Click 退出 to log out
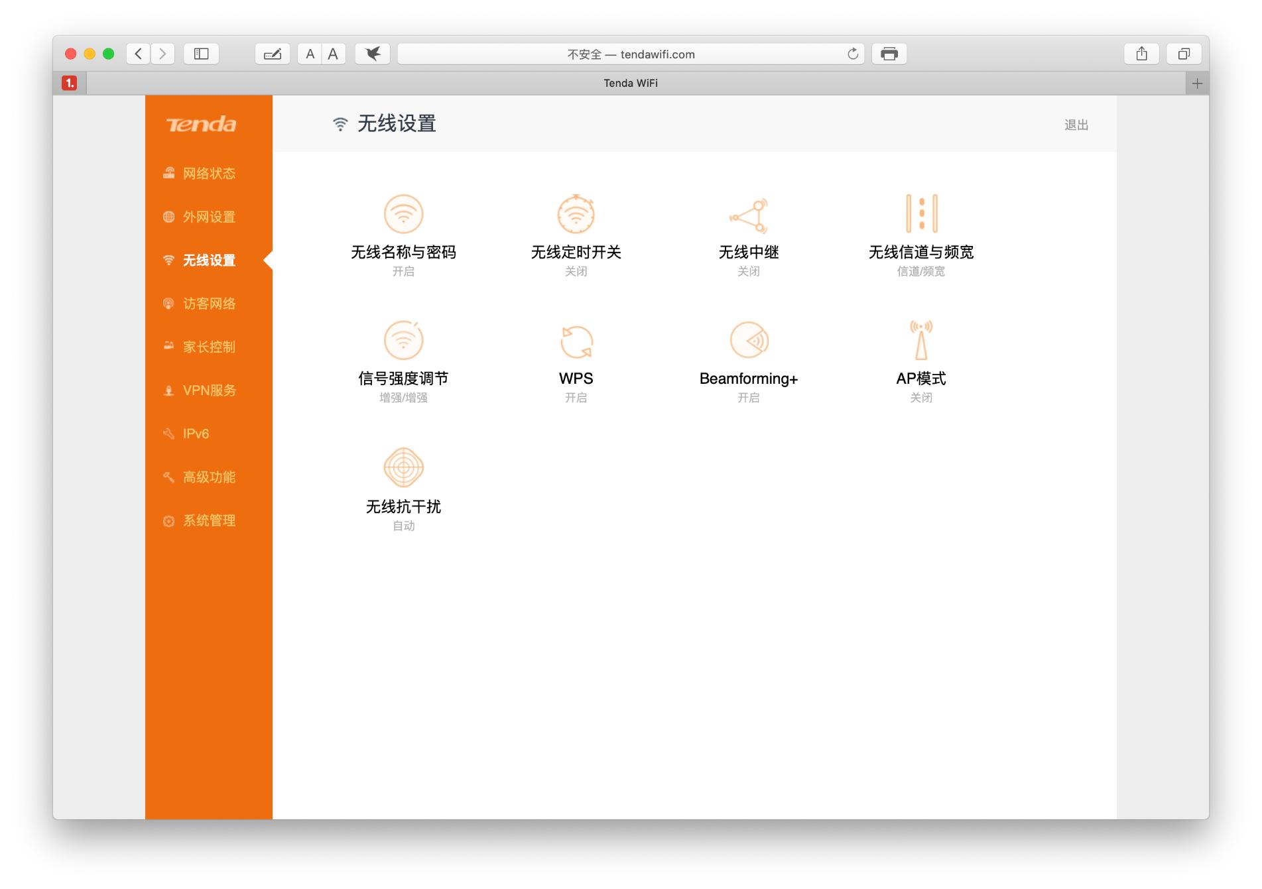This screenshot has width=1262, height=889. pos(1076,125)
